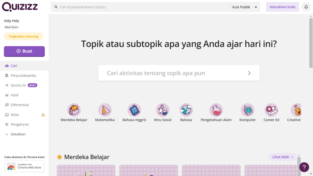This screenshot has width=313, height=176.
Task: Choose the Bahasa Inggris subject icon
Action: click(x=134, y=110)
